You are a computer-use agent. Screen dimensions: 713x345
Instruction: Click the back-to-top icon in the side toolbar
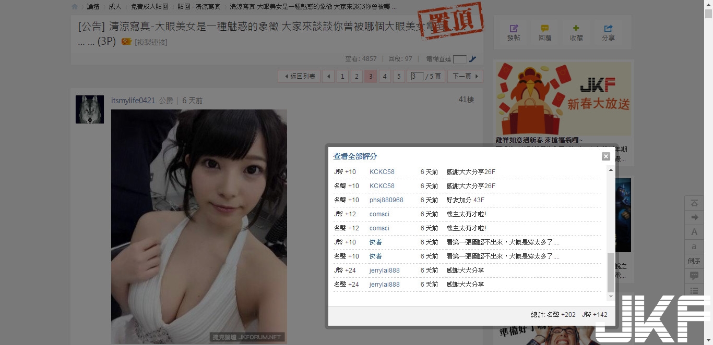[x=694, y=203]
